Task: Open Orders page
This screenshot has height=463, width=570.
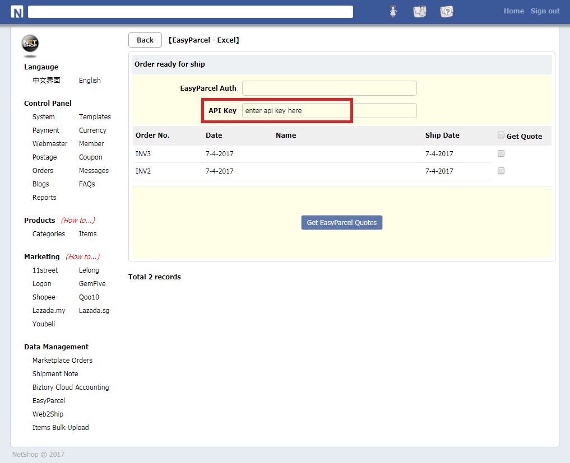Action: (x=43, y=170)
